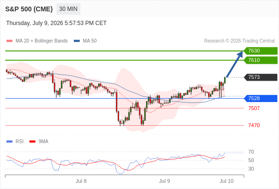Screen dimensions: 279x189
Task: Click the red 9MA legend swatch
Action: coord(32,142)
